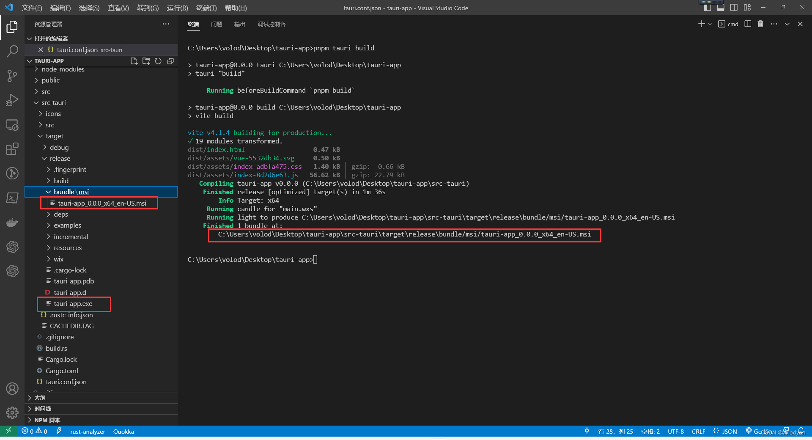
Task: Kill terminal with trash icon
Action: (760, 24)
